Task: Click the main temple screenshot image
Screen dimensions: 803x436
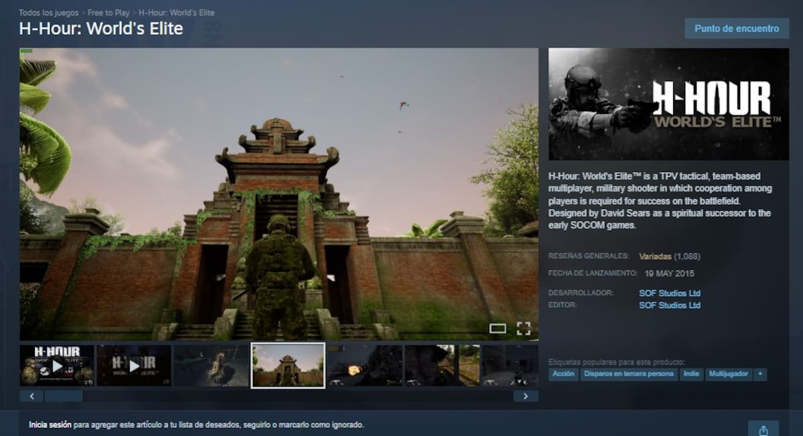Action: pyautogui.click(x=279, y=194)
